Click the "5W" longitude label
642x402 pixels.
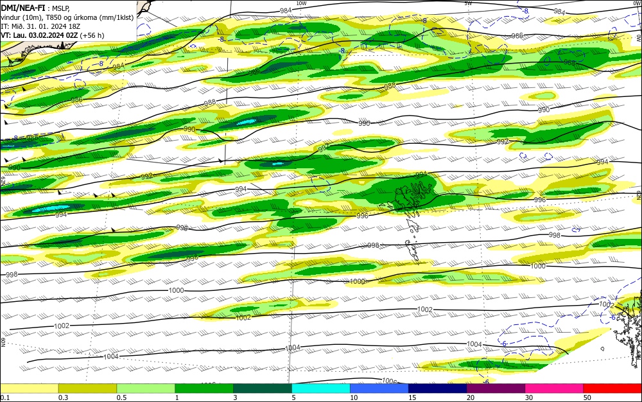pos(469,3)
